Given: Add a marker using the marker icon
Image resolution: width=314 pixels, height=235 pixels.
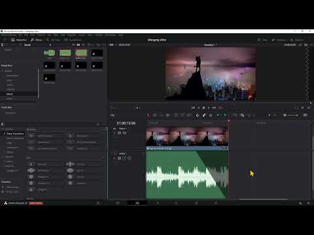Looking at the screenshot, I should 225,116.
